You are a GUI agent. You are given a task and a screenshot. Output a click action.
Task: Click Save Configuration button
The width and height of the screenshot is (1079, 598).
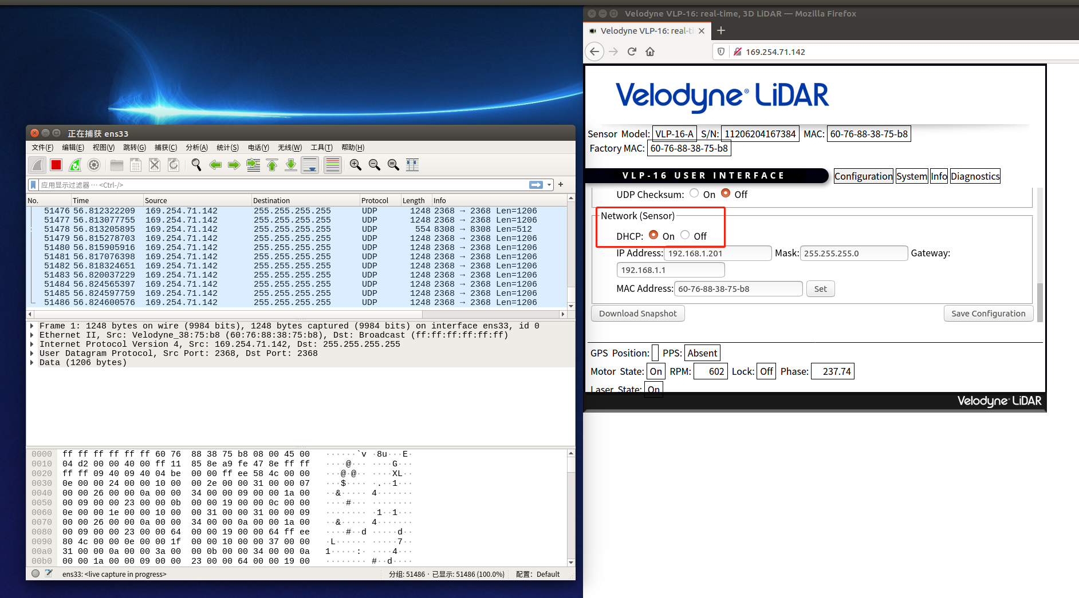988,314
